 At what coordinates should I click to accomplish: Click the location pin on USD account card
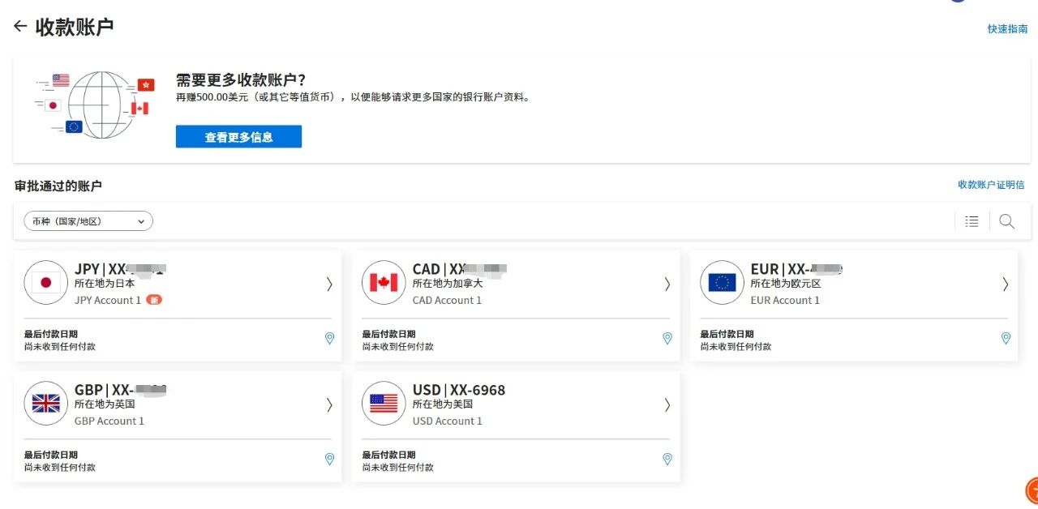pos(667,459)
